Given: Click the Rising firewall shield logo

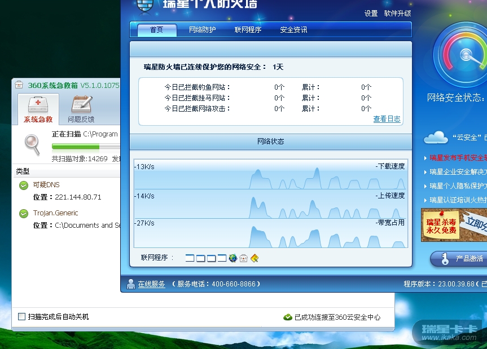Looking at the screenshot, I should click(145, 5).
